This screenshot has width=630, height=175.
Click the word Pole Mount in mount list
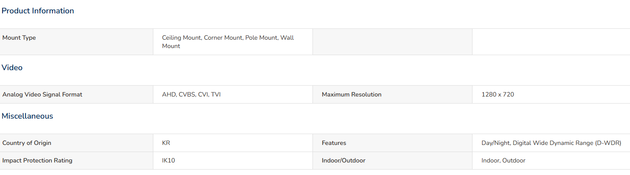point(261,38)
